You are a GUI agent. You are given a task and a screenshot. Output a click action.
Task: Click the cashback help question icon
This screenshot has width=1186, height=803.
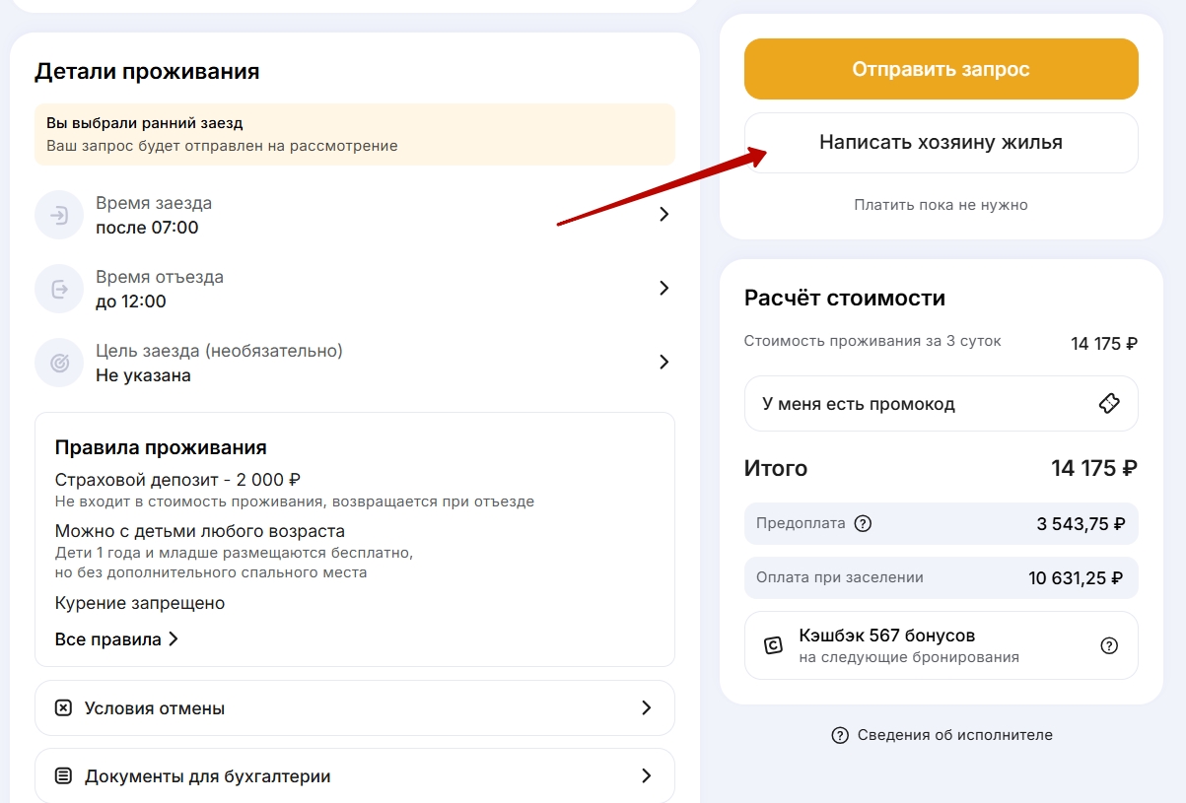(1109, 646)
